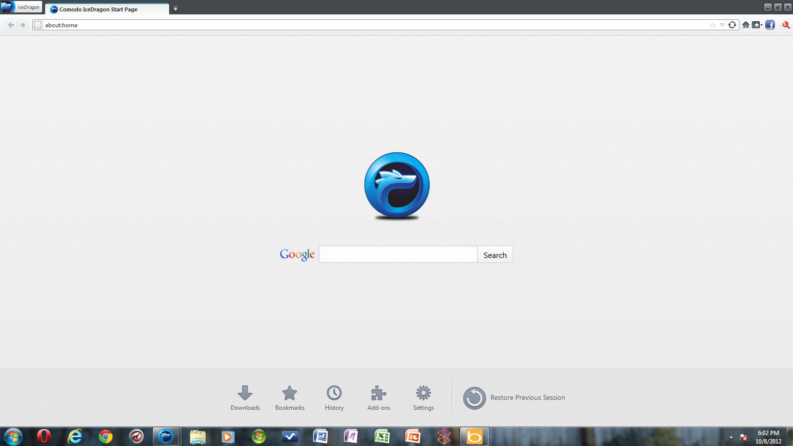Launch Windows Media Player from the taskbar
The image size is (793, 446).
(228, 437)
